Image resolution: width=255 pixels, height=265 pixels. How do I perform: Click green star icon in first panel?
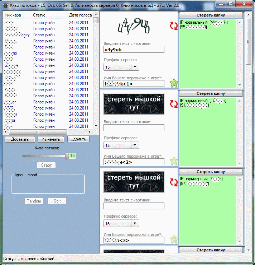174,83
